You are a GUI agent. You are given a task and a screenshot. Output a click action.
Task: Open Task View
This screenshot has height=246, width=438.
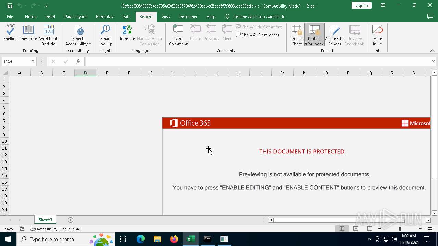[123, 239]
